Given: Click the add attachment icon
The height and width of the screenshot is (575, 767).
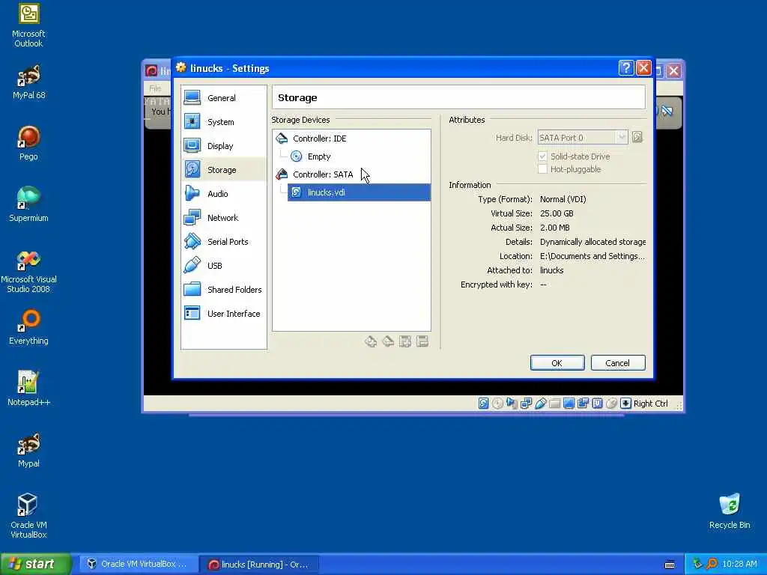Looking at the screenshot, I should tap(405, 341).
